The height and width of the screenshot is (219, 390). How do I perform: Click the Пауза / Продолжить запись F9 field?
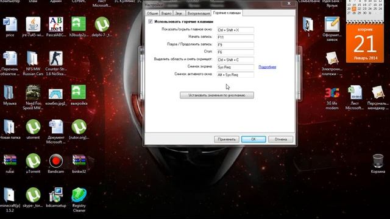(235, 45)
